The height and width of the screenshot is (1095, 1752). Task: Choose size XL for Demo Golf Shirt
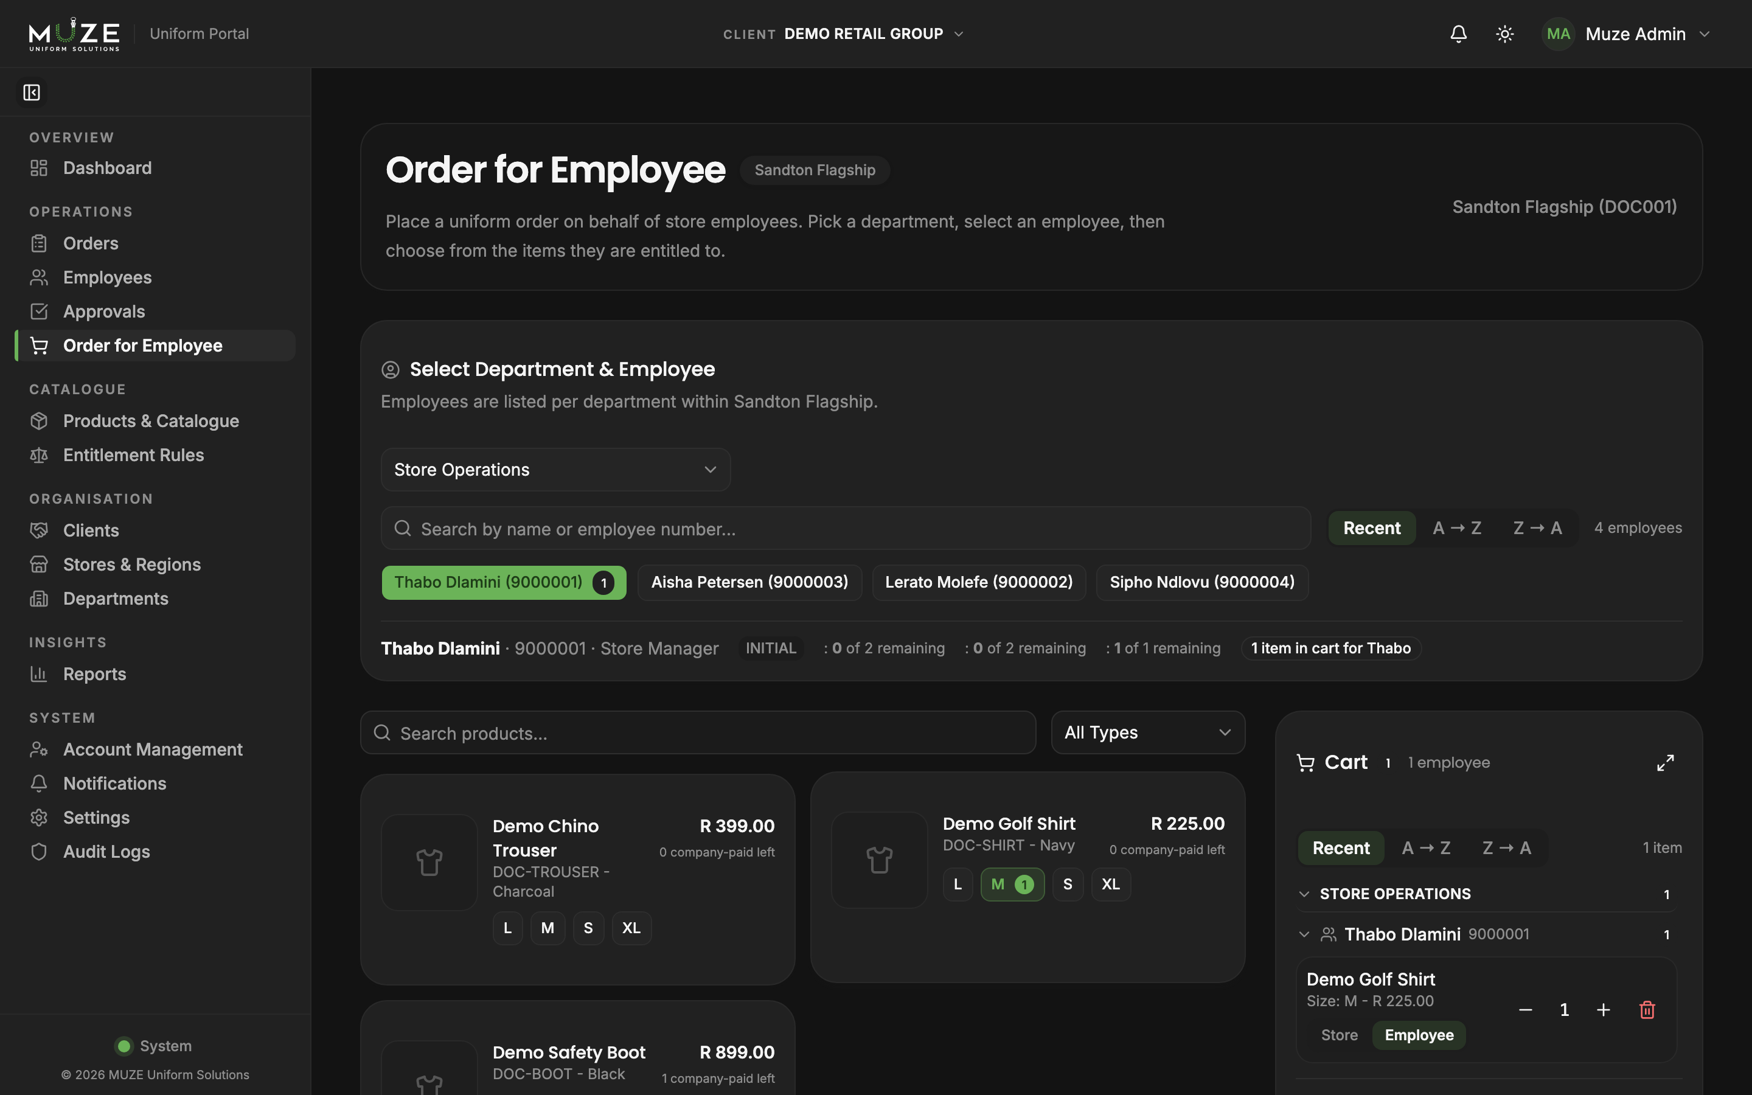pyautogui.click(x=1111, y=885)
